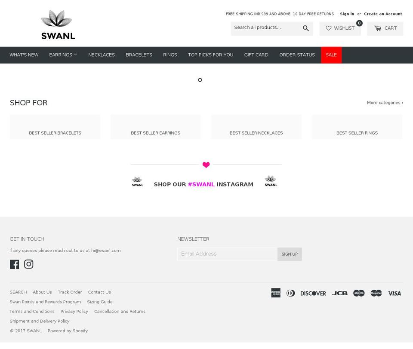Viewport: 413px width, 349px height.
Task: Click the © 2017 SWANL link
Action: (26, 331)
